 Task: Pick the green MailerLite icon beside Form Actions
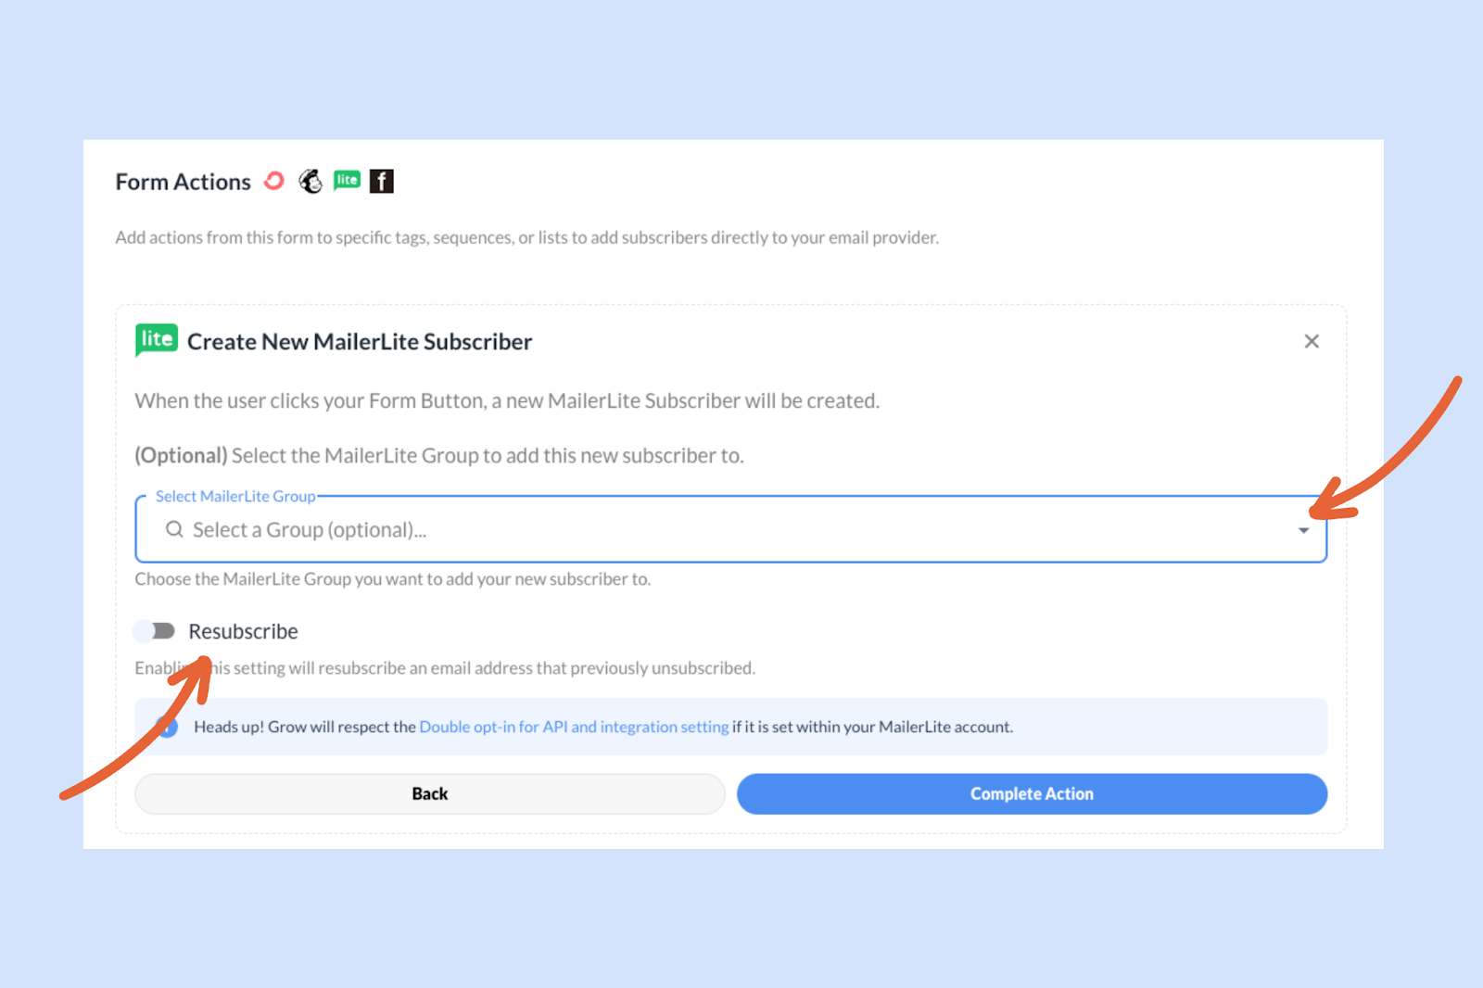(347, 181)
